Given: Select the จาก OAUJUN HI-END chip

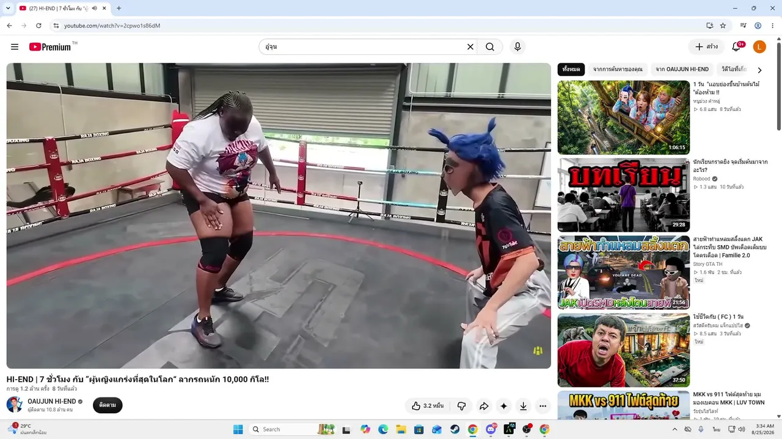Looking at the screenshot, I should point(682,70).
